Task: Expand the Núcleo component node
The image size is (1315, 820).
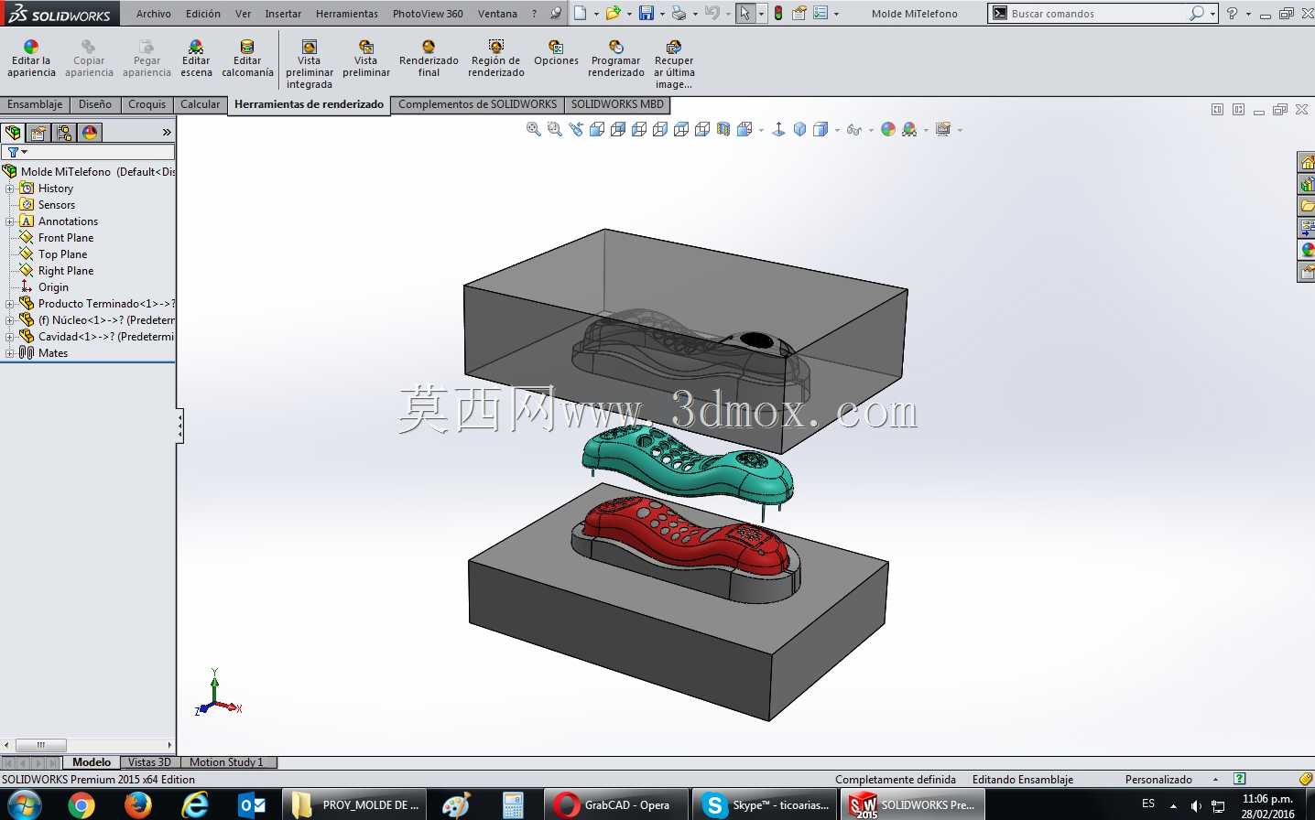Action: click(10, 320)
